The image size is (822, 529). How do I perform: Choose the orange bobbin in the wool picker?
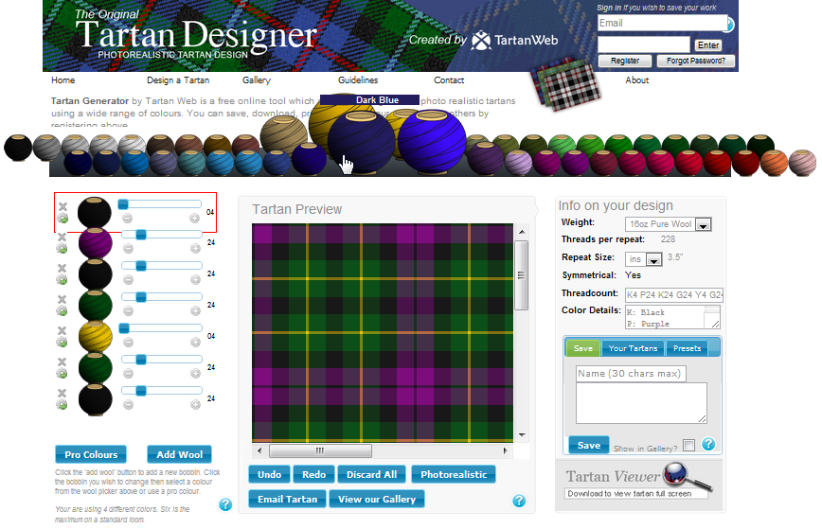(x=774, y=163)
